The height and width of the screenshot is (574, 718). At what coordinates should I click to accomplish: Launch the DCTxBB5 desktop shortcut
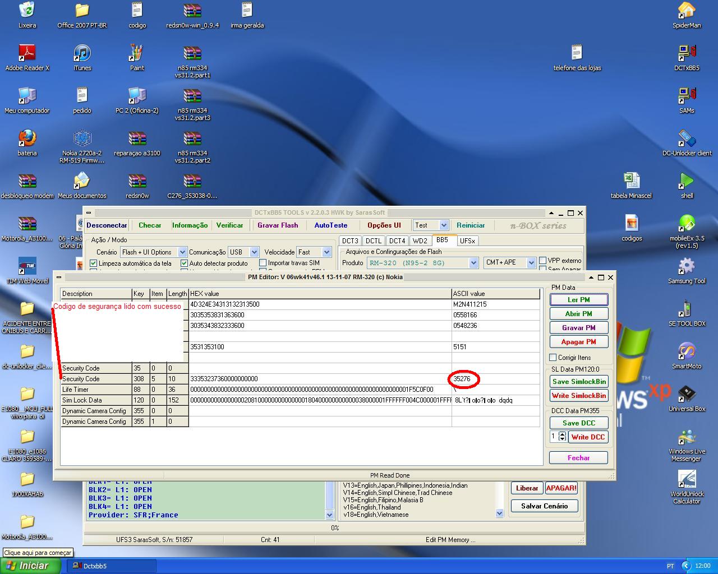[x=687, y=58]
